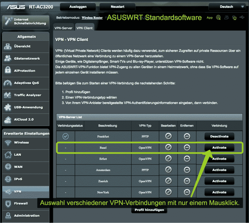
Task: Remove the Amsterdam VPN entry
Action: 187,170
